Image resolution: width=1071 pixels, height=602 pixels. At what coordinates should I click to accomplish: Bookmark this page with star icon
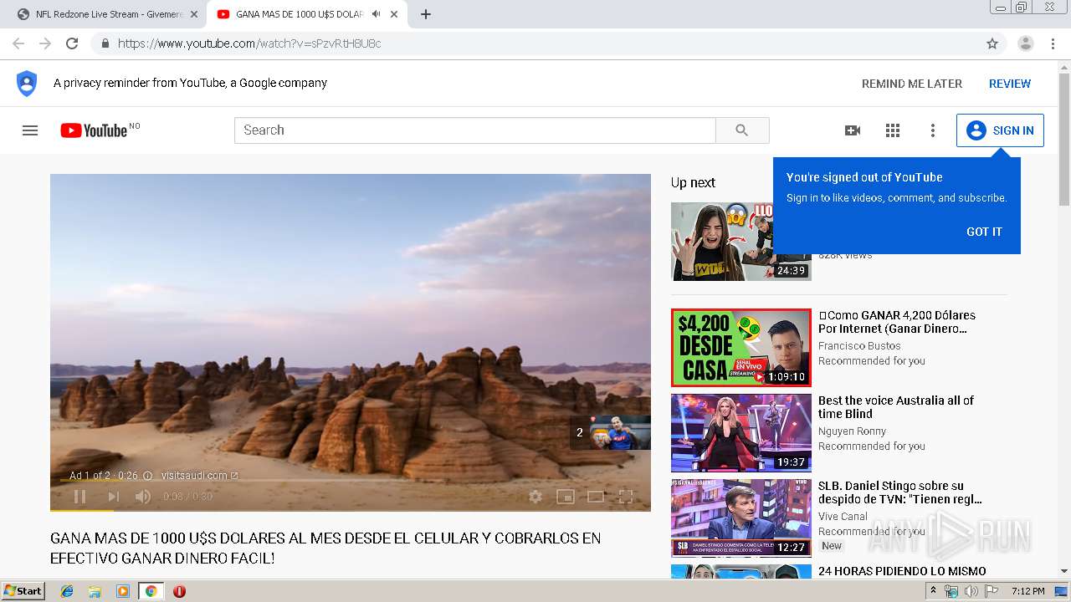(992, 43)
